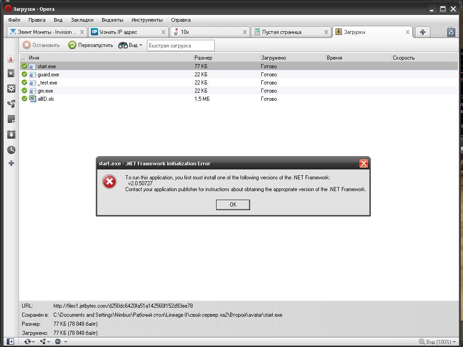Close the .NET Framework error dialog with red X
The width and height of the screenshot is (463, 347).
point(364,163)
